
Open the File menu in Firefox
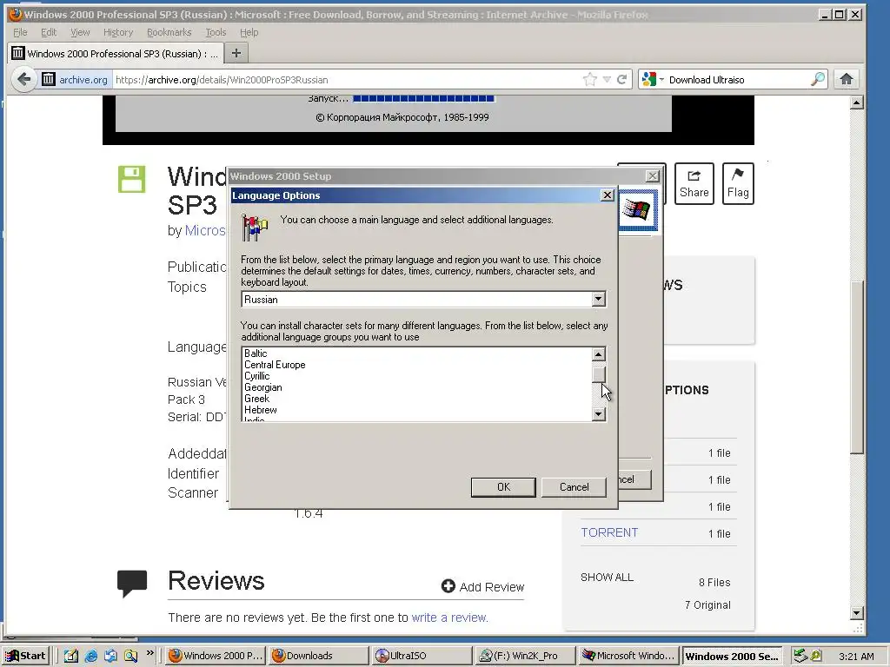pos(20,32)
